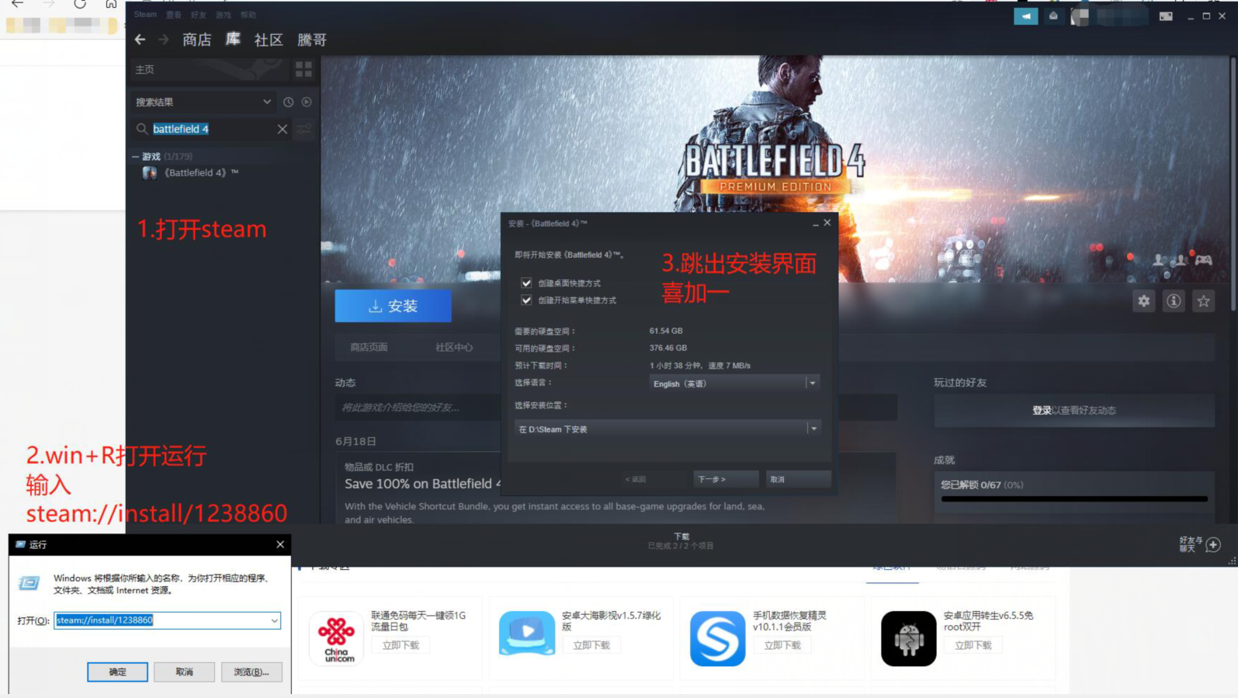
Task: Open the blurred account avatar menu
Action: point(1080,16)
